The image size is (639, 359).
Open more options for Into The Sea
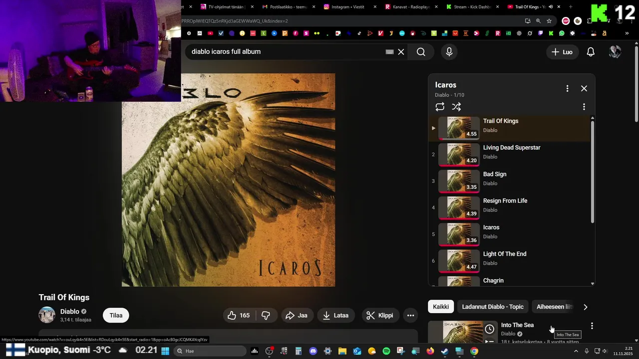point(592,326)
